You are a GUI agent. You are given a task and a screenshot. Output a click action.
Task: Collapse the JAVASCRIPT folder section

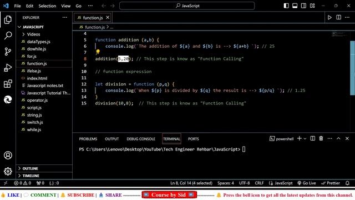33,27
